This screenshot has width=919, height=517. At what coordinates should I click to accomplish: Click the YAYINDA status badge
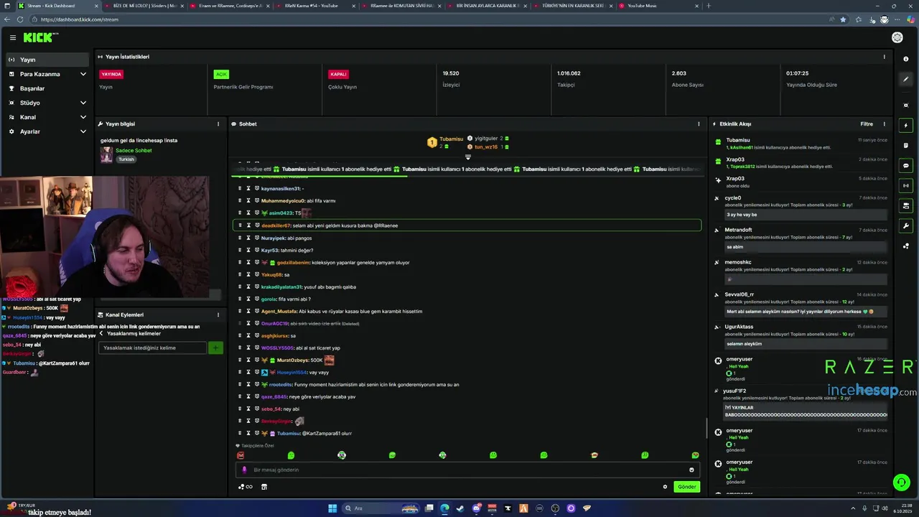(111, 74)
